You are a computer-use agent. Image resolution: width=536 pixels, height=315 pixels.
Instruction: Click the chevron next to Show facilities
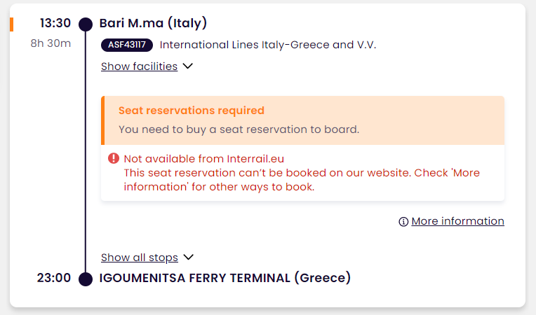tap(187, 66)
